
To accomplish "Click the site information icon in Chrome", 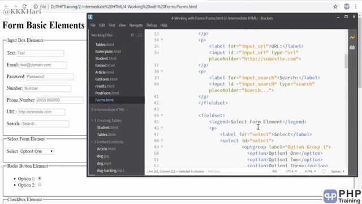I will [36, 7].
